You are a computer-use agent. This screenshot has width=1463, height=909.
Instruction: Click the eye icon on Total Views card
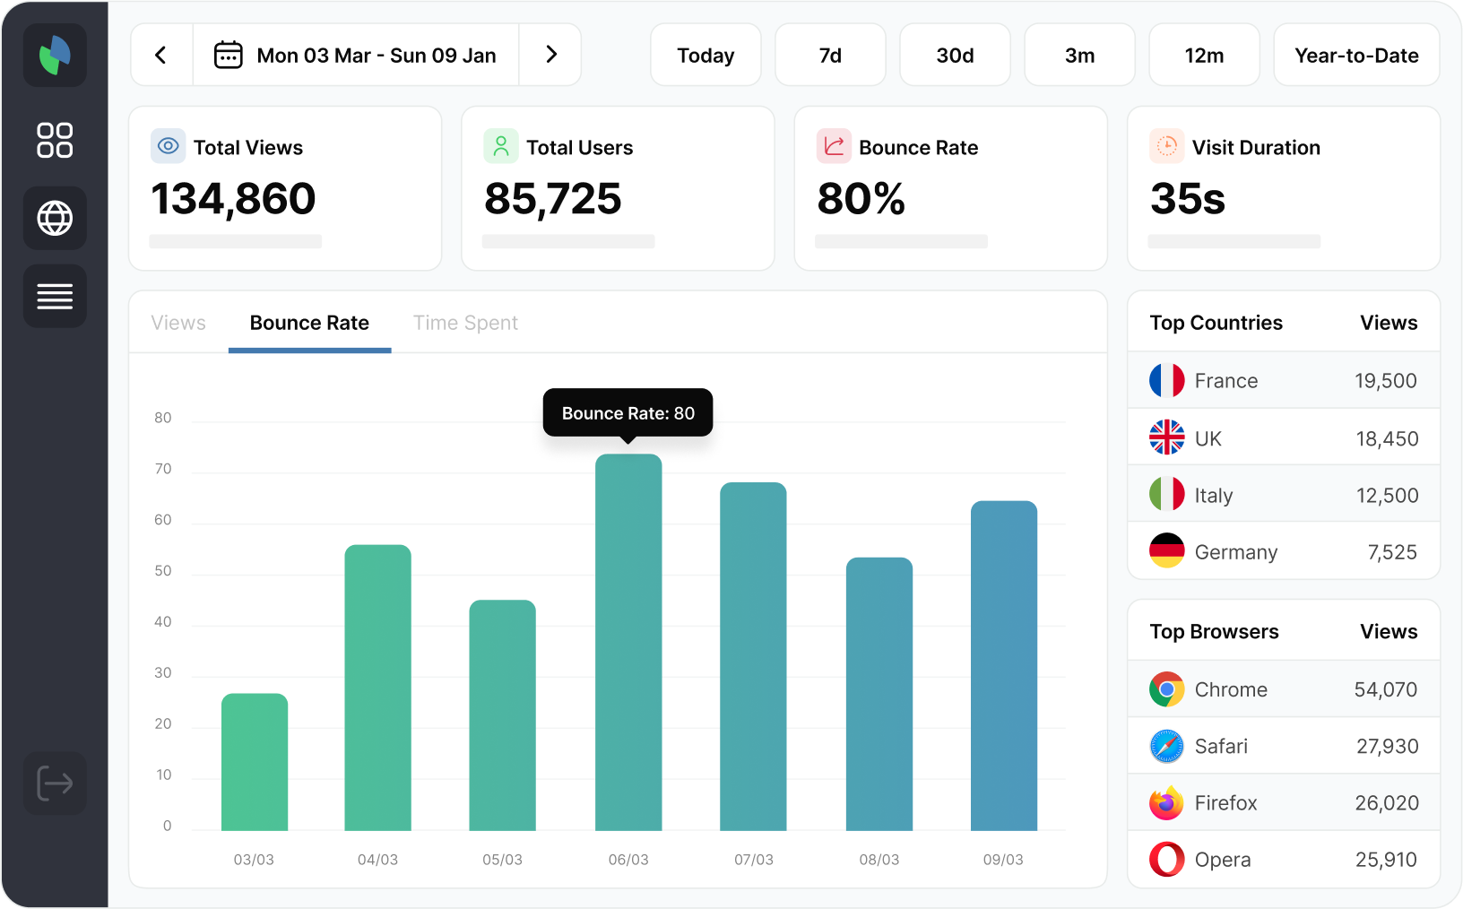pyautogui.click(x=168, y=145)
